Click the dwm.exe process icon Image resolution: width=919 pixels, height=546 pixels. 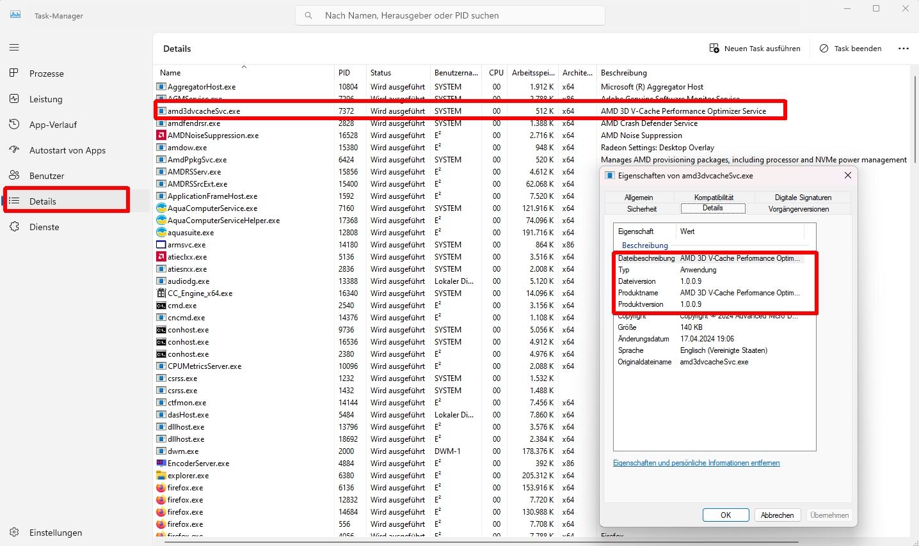tap(161, 451)
